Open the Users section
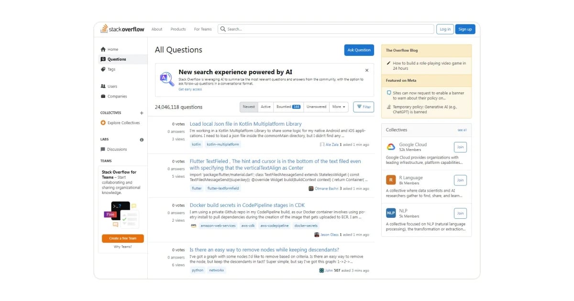 click(114, 86)
